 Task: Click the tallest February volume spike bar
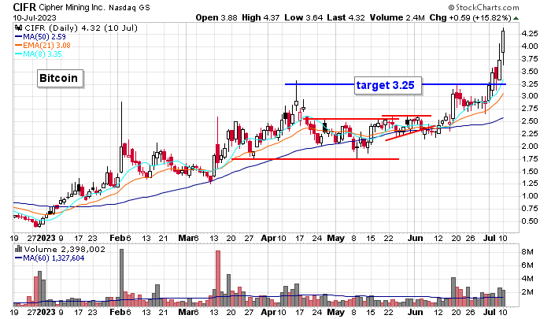[121, 277]
